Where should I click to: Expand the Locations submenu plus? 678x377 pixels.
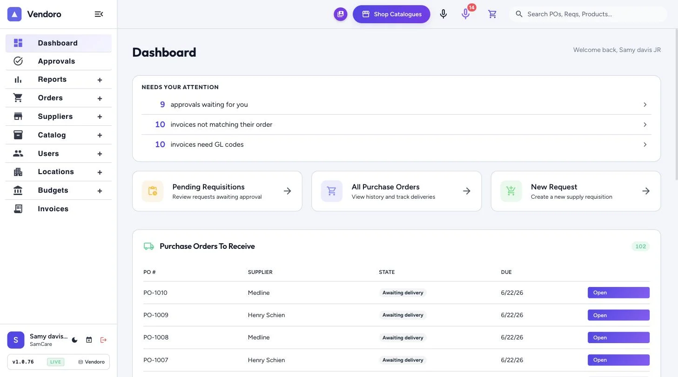click(x=100, y=172)
